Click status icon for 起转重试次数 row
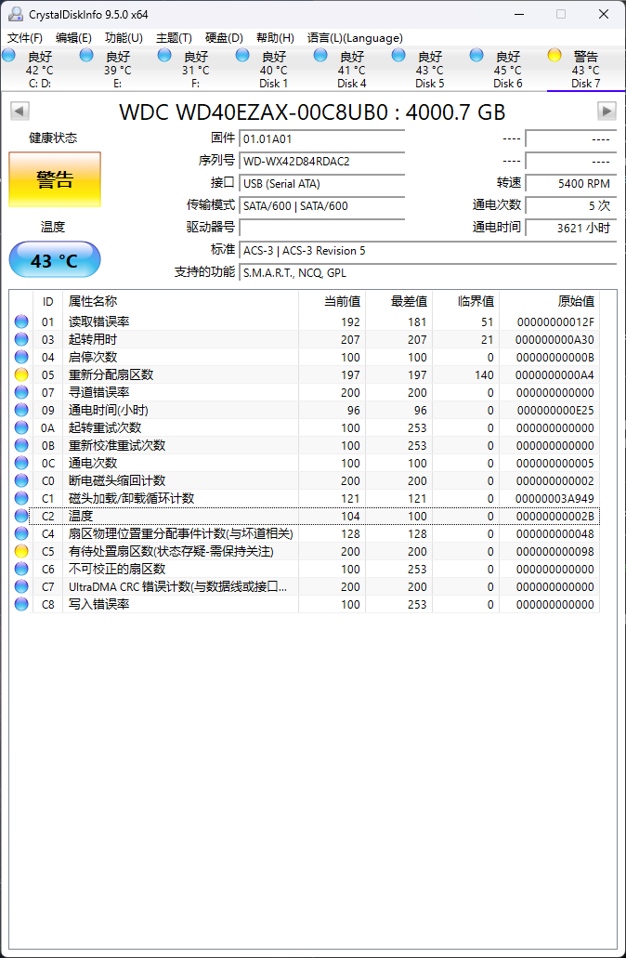 [x=21, y=427]
